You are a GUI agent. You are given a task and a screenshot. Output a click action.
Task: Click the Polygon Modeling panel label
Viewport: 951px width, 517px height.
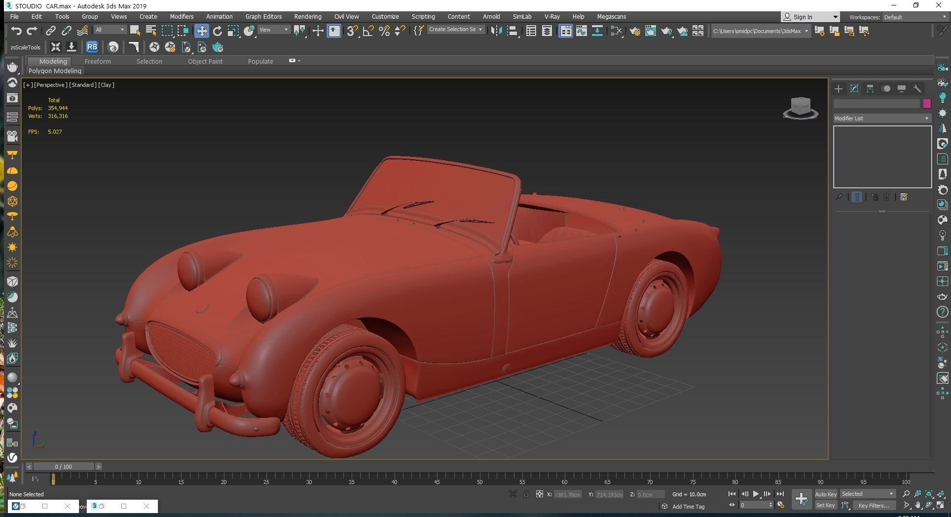tap(55, 71)
